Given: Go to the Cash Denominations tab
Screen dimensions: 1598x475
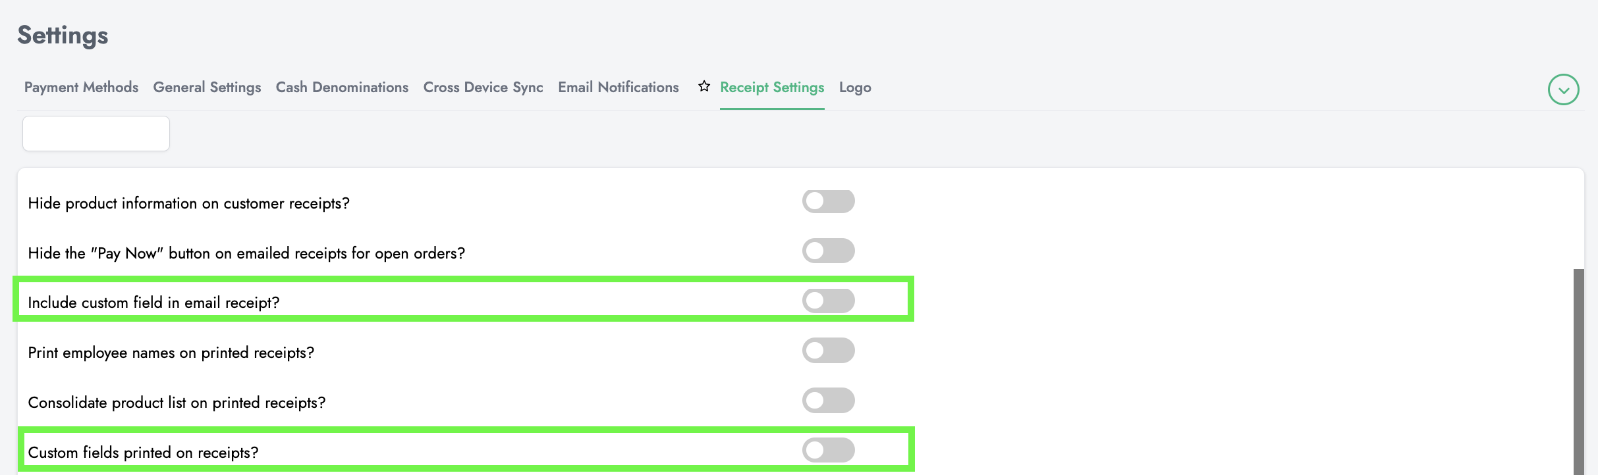Looking at the screenshot, I should tap(342, 87).
